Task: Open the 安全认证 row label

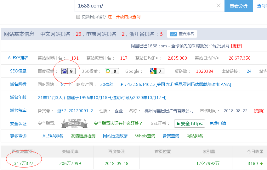Action: pyautogui.click(x=18, y=124)
